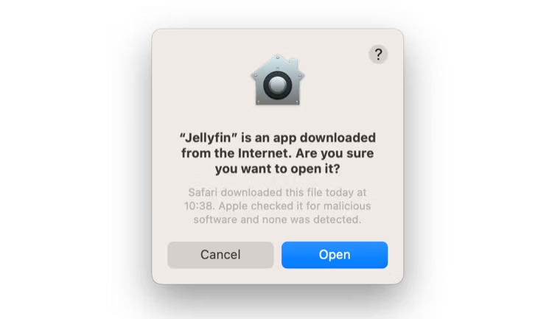Confirm launching Jellyfin with the Open button

[x=335, y=255]
